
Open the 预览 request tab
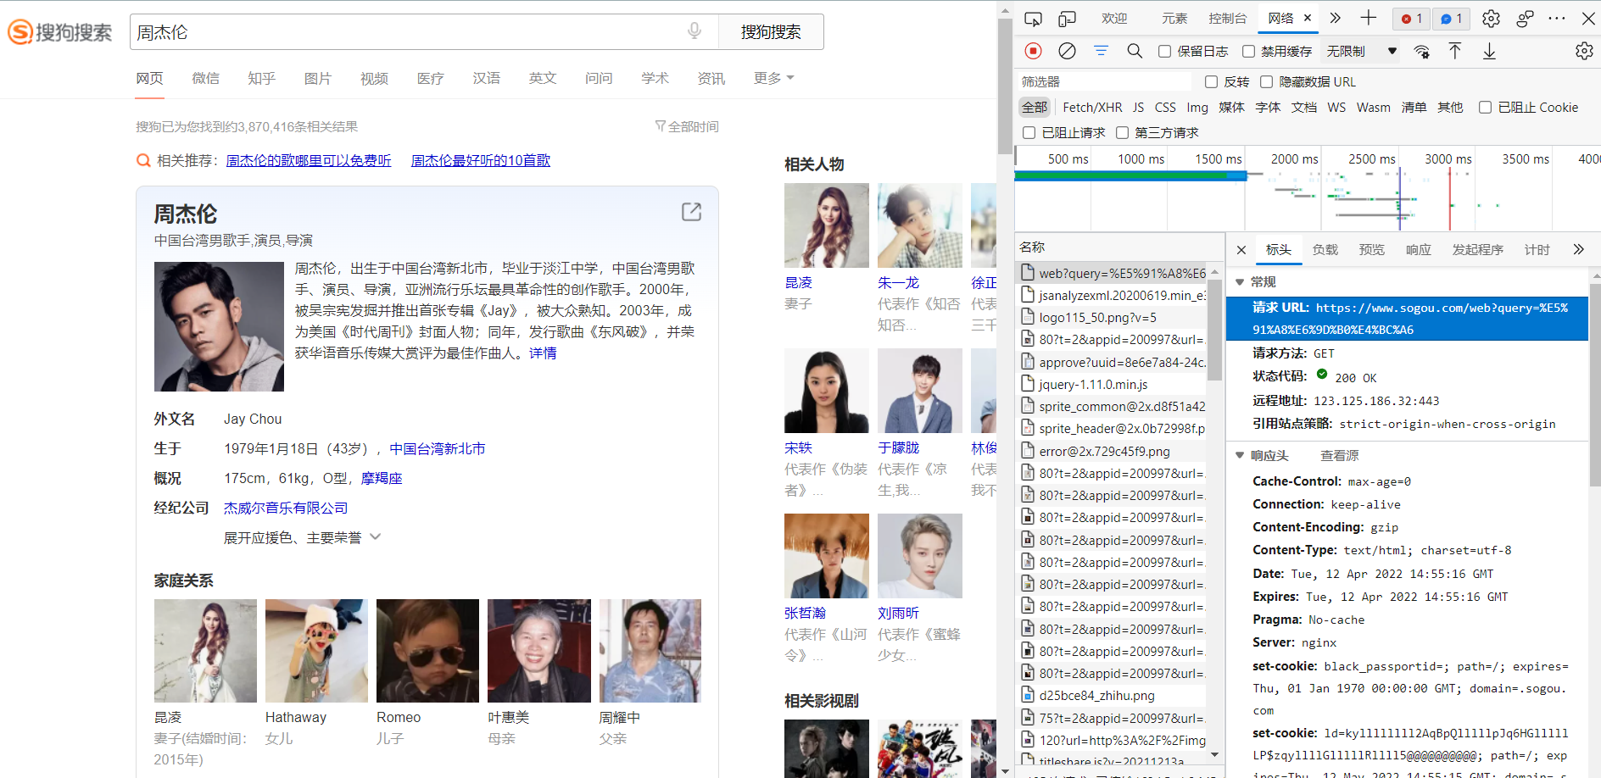pos(1371,250)
